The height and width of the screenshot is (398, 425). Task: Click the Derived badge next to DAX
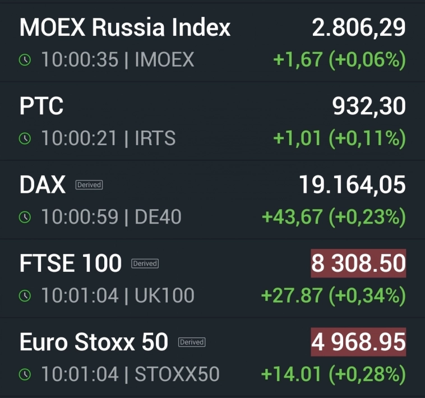(89, 185)
